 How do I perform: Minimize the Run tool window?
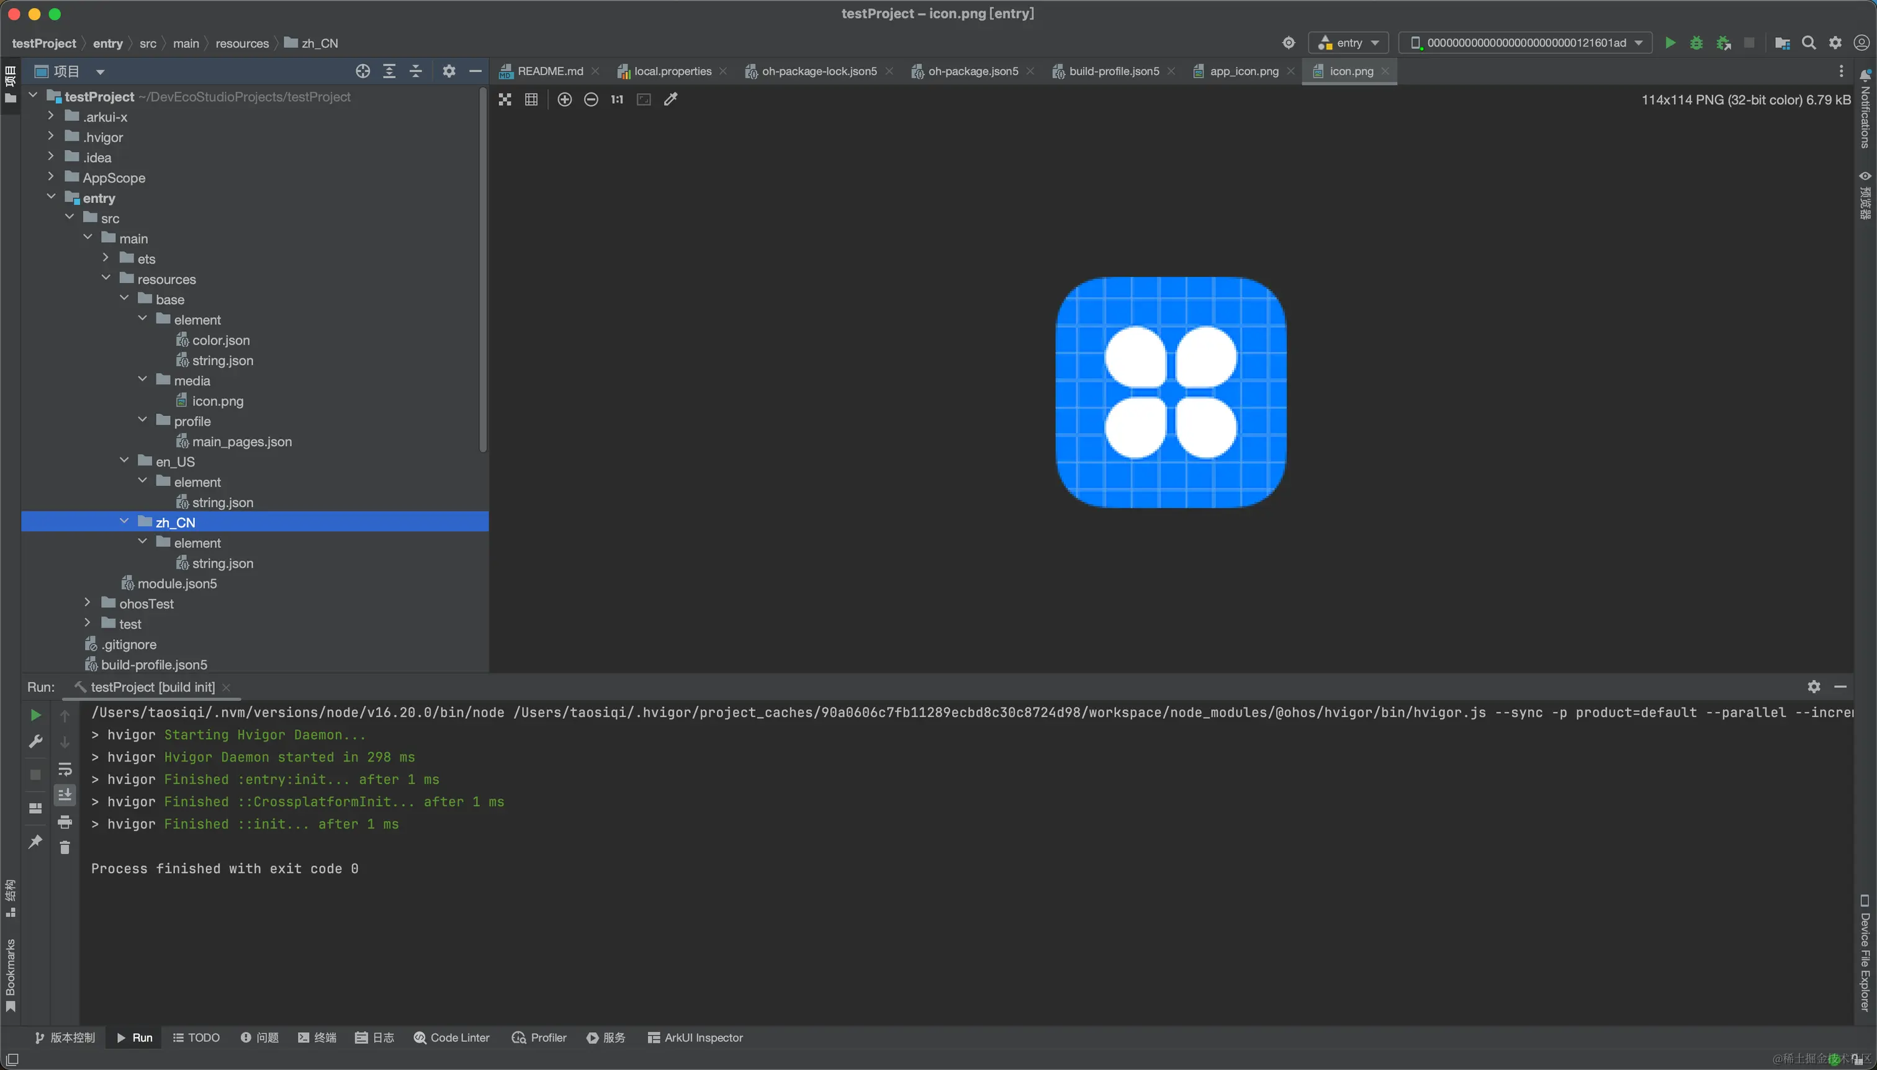1840,686
